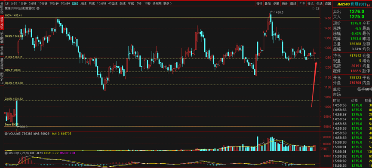The image size is (372, 168).
Task: Click the 61.8% 1243.51 Fibonacci label
Action: point(13,57)
